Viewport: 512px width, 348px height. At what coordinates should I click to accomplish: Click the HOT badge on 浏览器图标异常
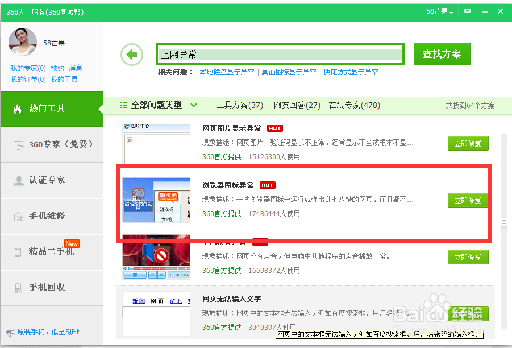(x=268, y=185)
